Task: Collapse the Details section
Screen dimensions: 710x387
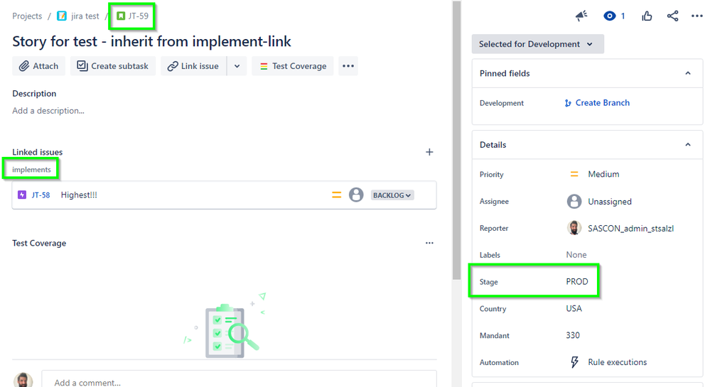Action: (688, 145)
